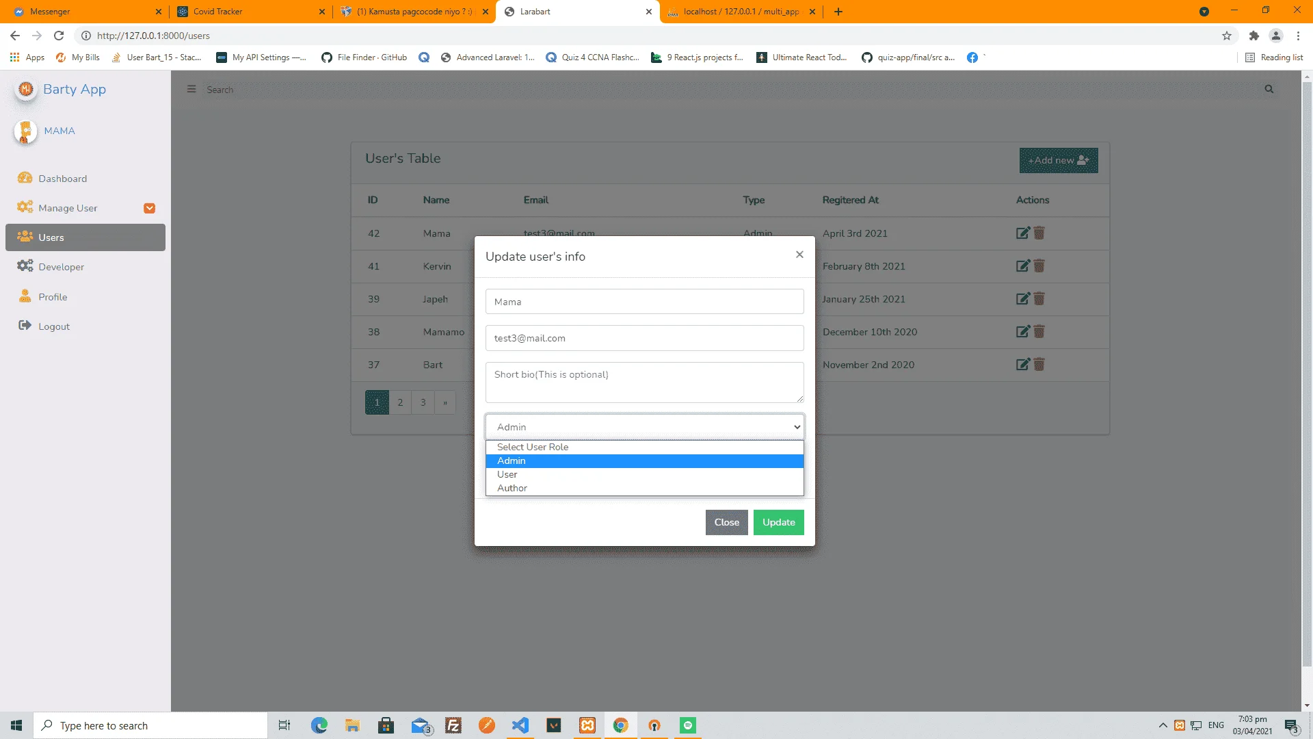Image resolution: width=1313 pixels, height=739 pixels.
Task: Go to pagination page 2
Action: [x=400, y=402]
